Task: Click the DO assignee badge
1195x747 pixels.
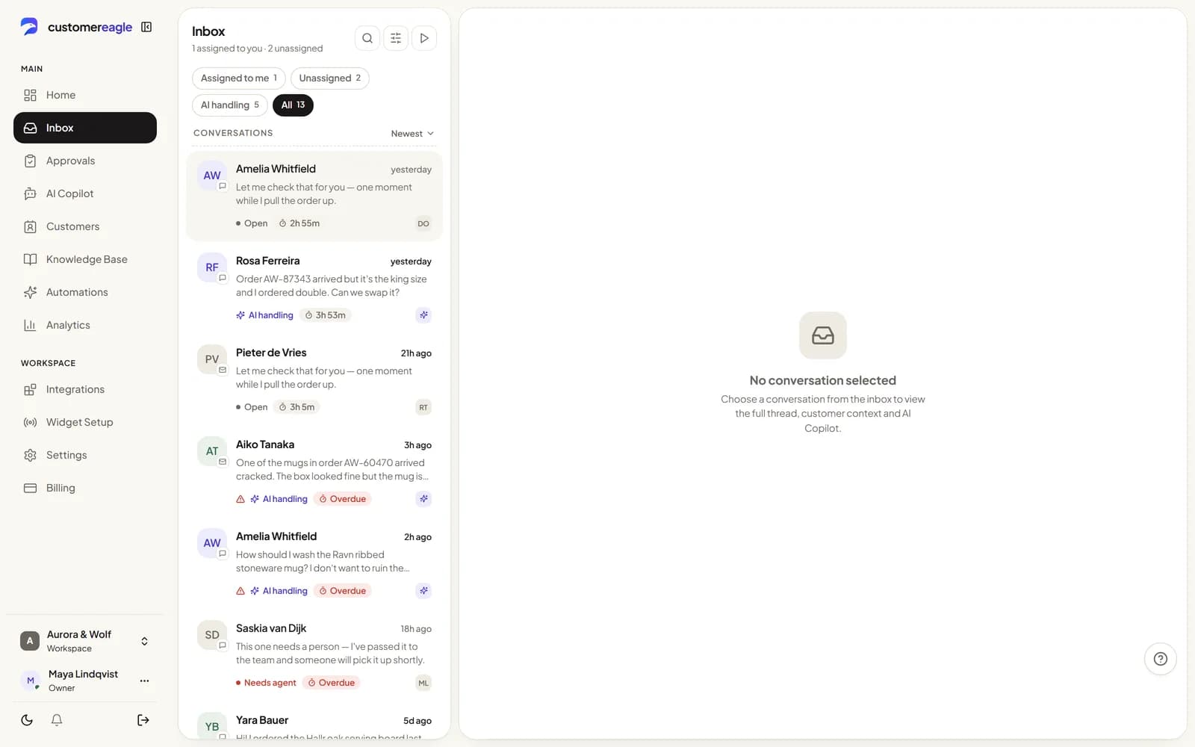Action: (423, 223)
